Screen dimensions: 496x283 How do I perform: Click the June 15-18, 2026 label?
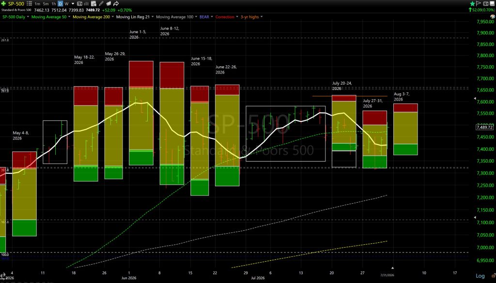(201, 61)
